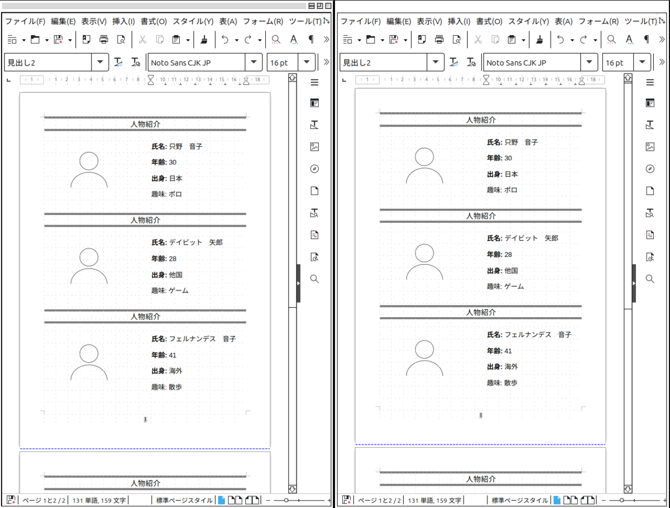Image resolution: width=670 pixels, height=508 pixels.
Task: Open フォーム(R) menu in right window
Action: pos(598,21)
